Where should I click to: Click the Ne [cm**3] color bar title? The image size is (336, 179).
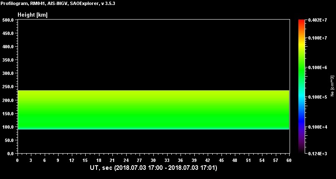coord(332,86)
